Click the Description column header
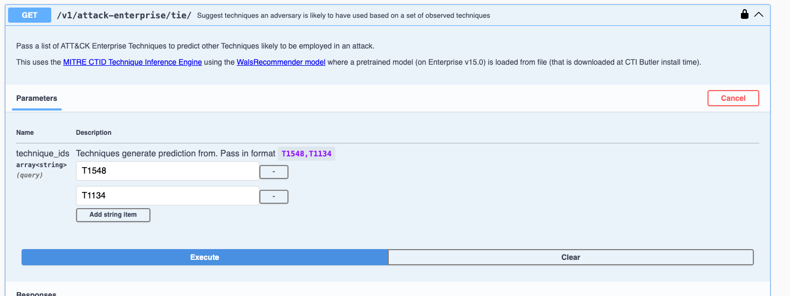This screenshot has height=296, width=790. (x=94, y=133)
